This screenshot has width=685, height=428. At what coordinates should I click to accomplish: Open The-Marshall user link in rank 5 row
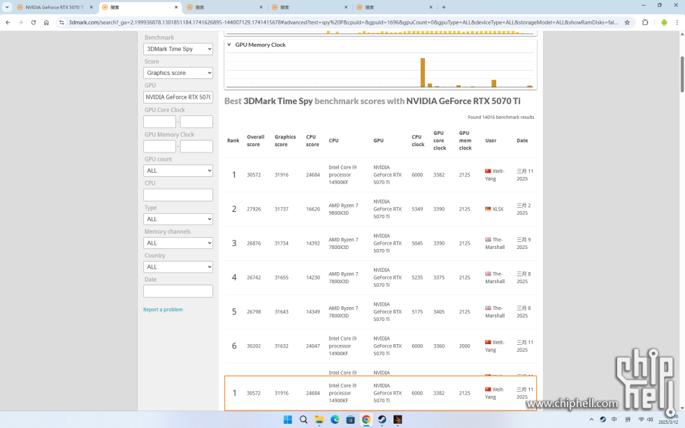[495, 312]
